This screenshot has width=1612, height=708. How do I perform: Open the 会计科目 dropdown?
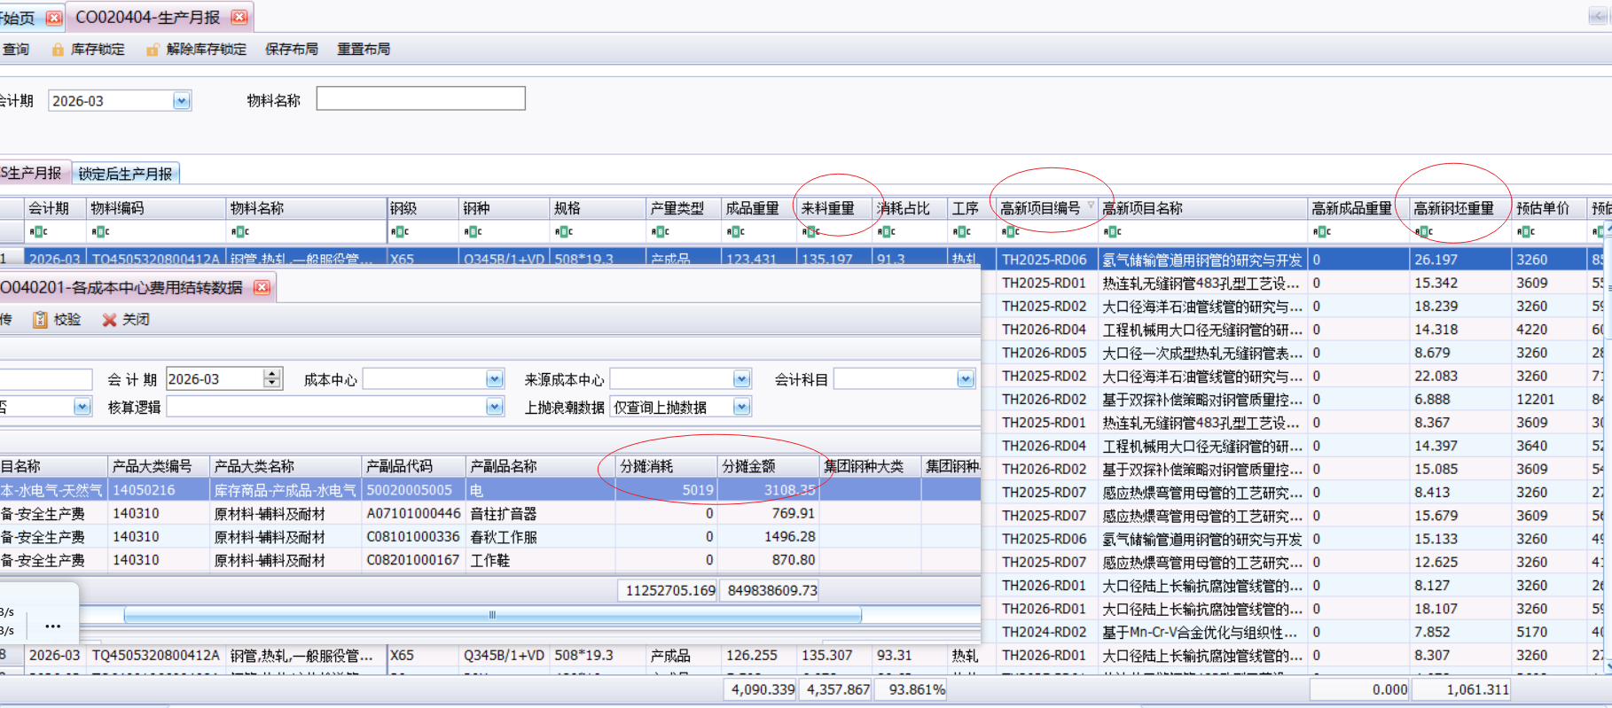tap(966, 379)
